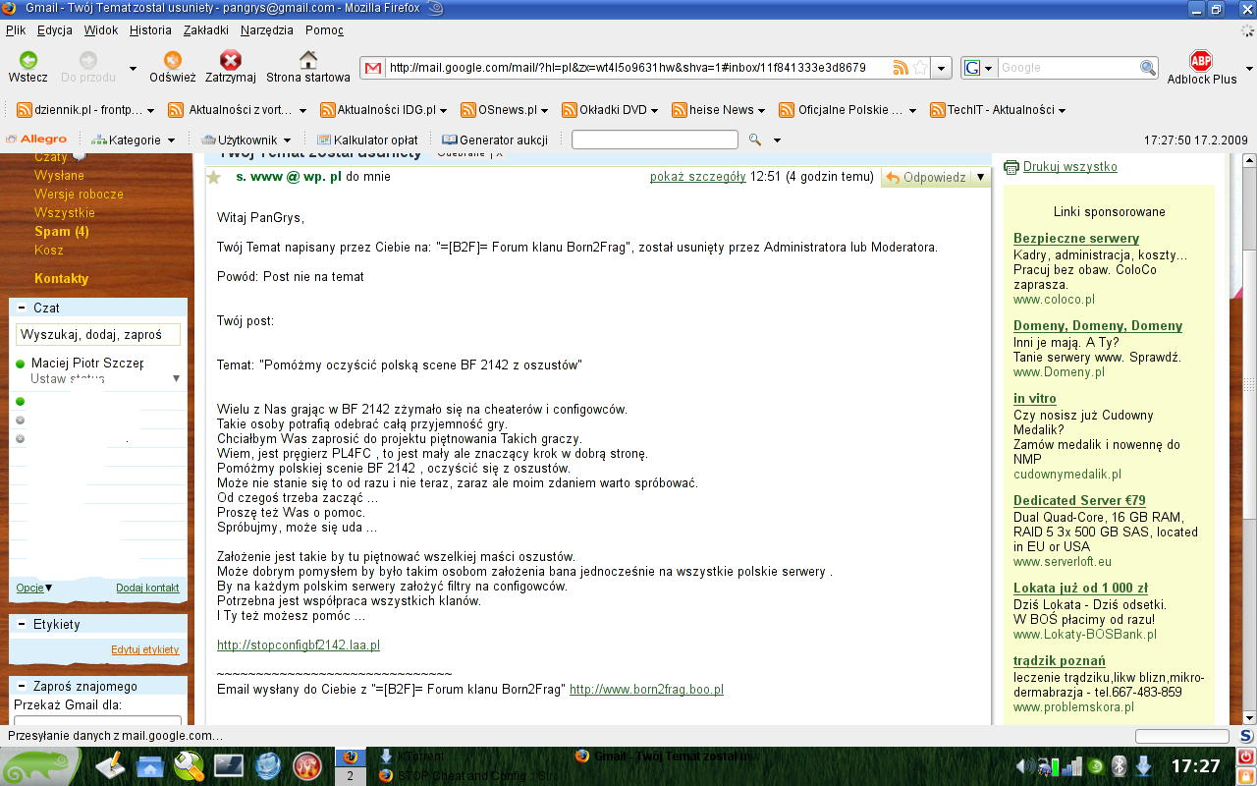
Task: Click the tray volume speaker icon
Action: (1023, 766)
